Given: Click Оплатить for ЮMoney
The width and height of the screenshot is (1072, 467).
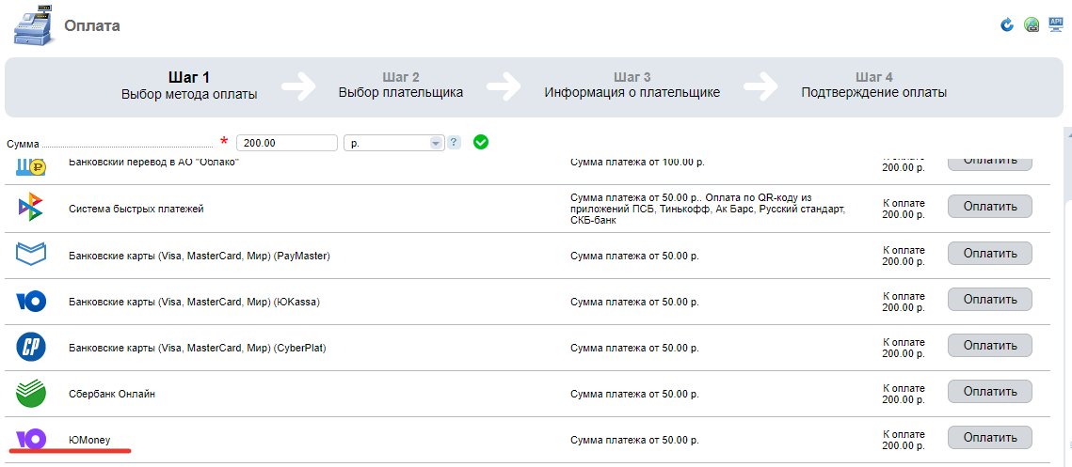Looking at the screenshot, I should pos(990,438).
